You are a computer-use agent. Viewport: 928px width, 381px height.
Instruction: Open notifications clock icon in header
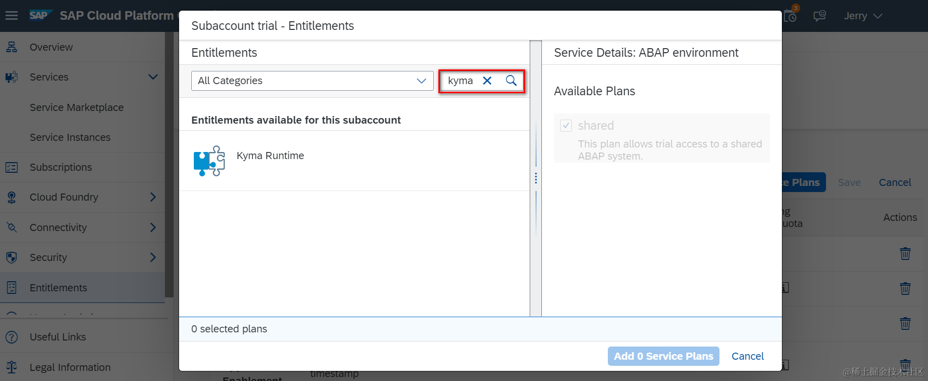(x=790, y=16)
